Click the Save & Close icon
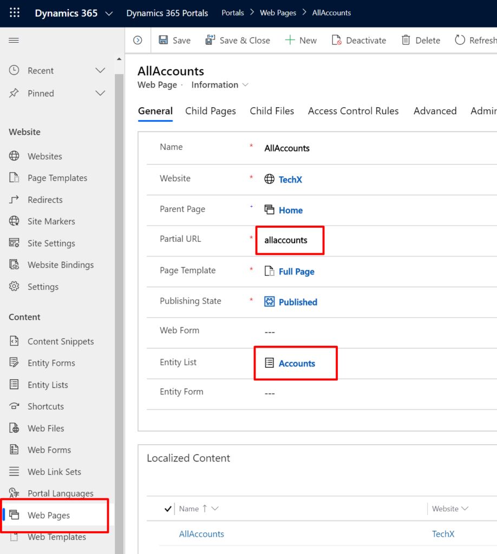The height and width of the screenshot is (554, 497). (x=210, y=40)
